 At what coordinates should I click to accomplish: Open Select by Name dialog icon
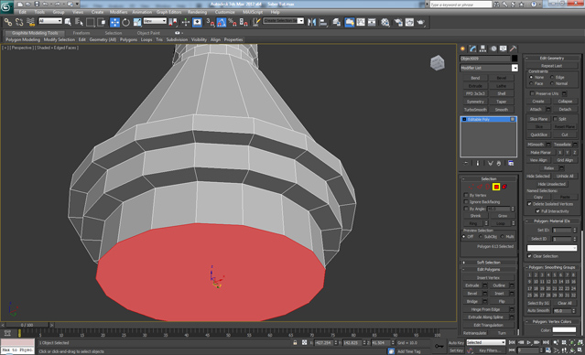79,22
